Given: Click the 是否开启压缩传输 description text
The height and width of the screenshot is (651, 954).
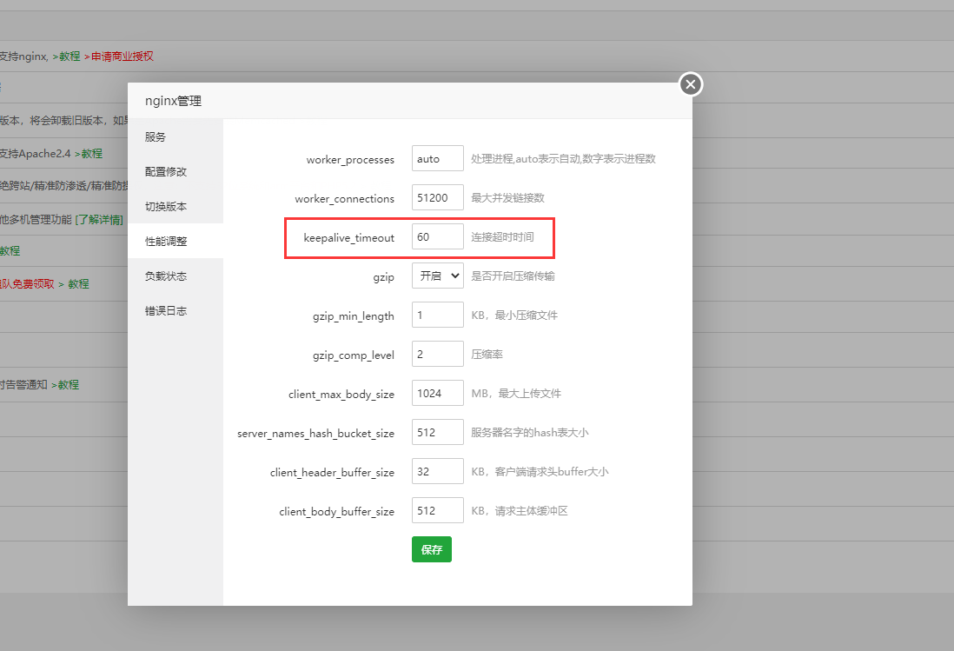Looking at the screenshot, I should point(513,276).
